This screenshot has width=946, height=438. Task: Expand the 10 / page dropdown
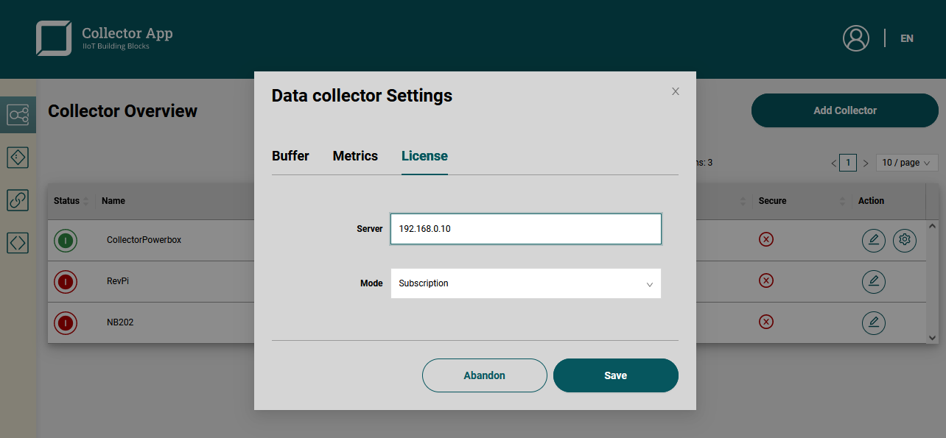(906, 162)
